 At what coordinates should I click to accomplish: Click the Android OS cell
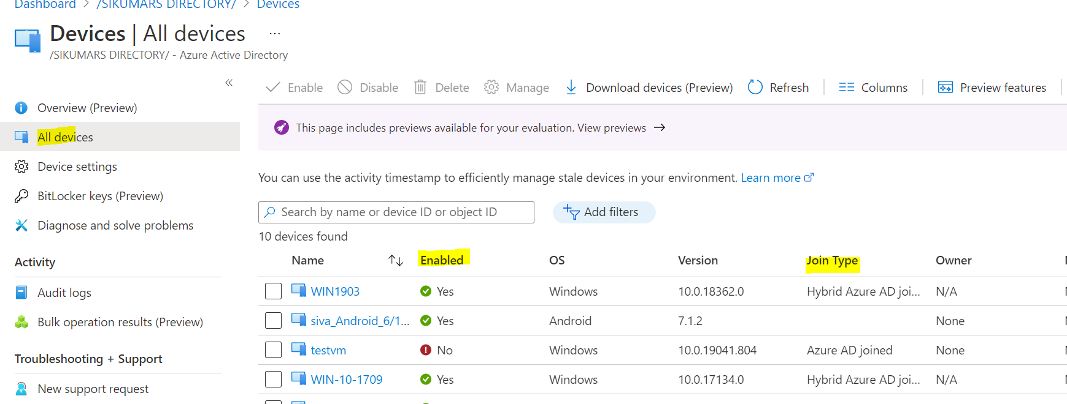tap(570, 321)
